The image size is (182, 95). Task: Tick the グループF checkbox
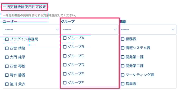tap(65, 83)
